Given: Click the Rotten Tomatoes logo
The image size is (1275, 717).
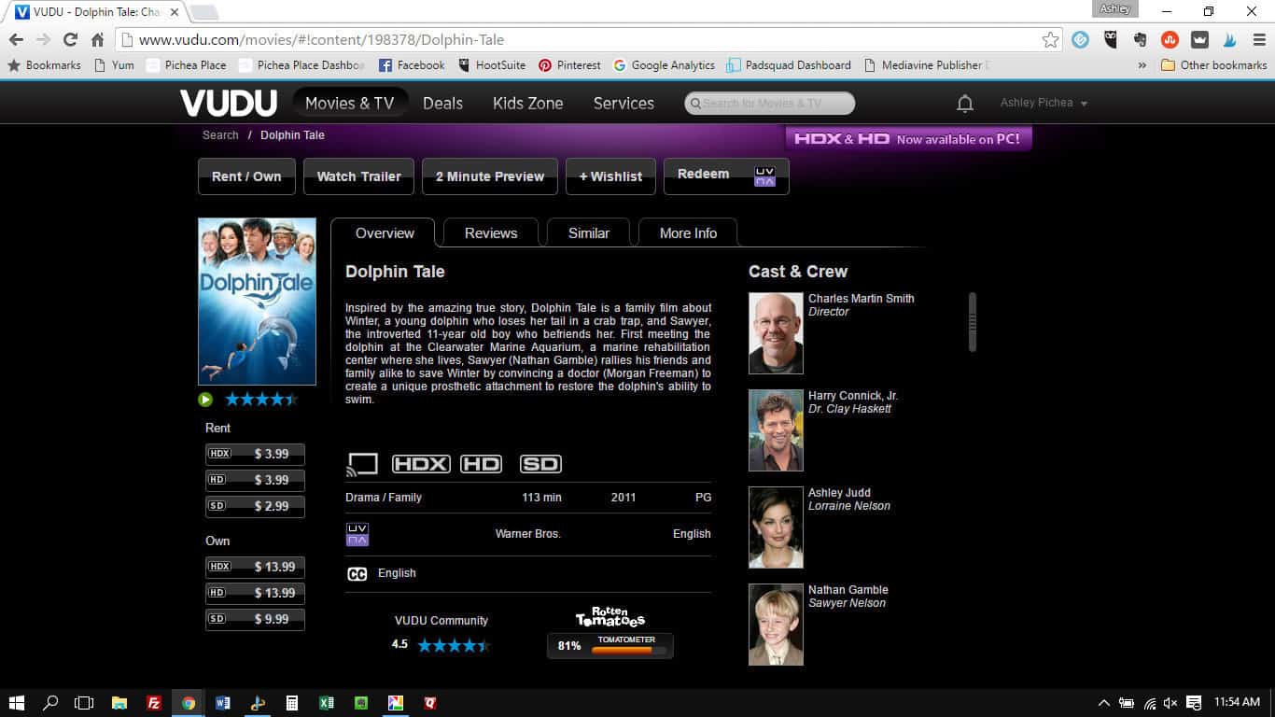Looking at the screenshot, I should click(x=610, y=617).
